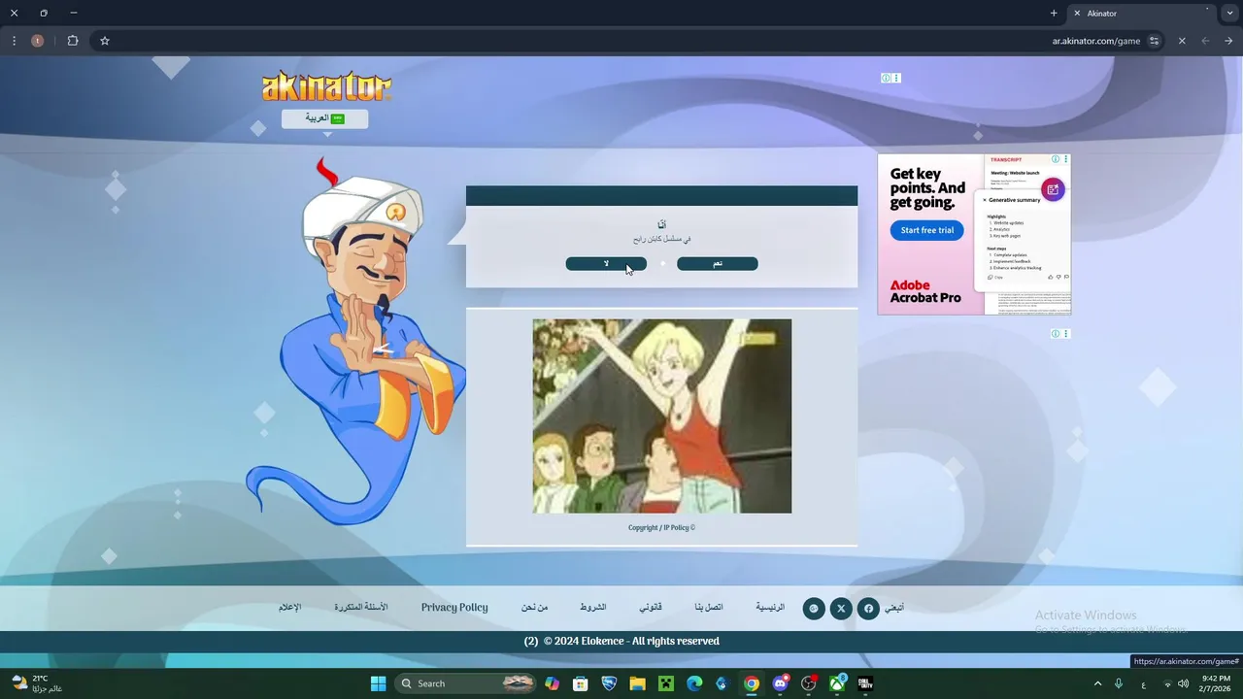Open the Wi-Fi network tray icon

(x=1167, y=683)
